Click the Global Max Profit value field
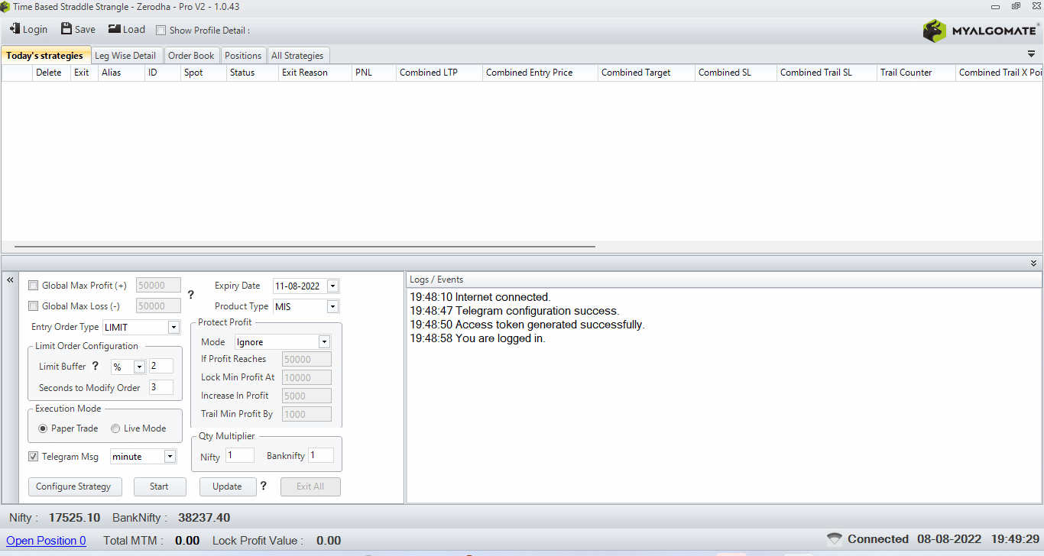This screenshot has width=1044, height=556. pyautogui.click(x=158, y=286)
